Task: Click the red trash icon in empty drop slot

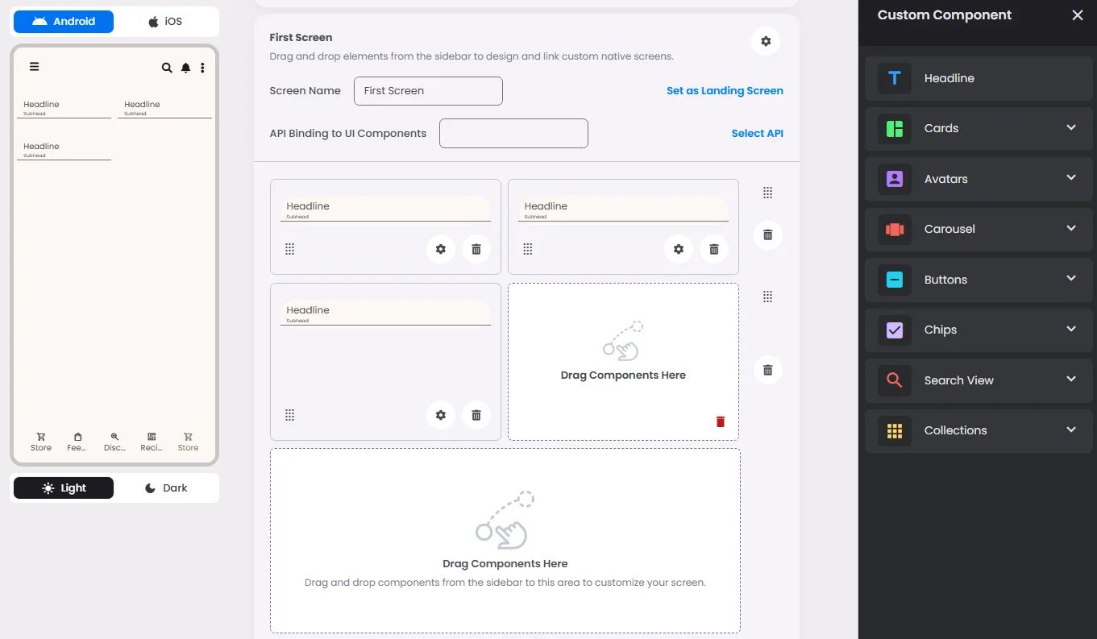Action: 721,421
